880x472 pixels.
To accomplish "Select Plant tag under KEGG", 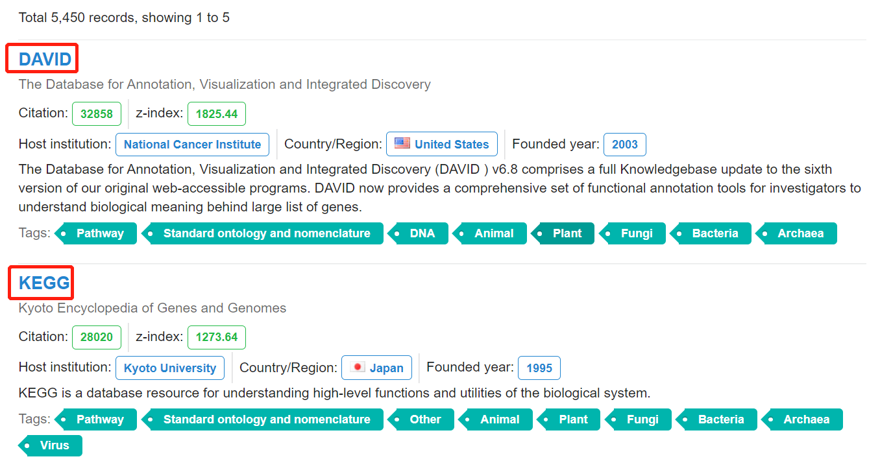I will click(568, 419).
